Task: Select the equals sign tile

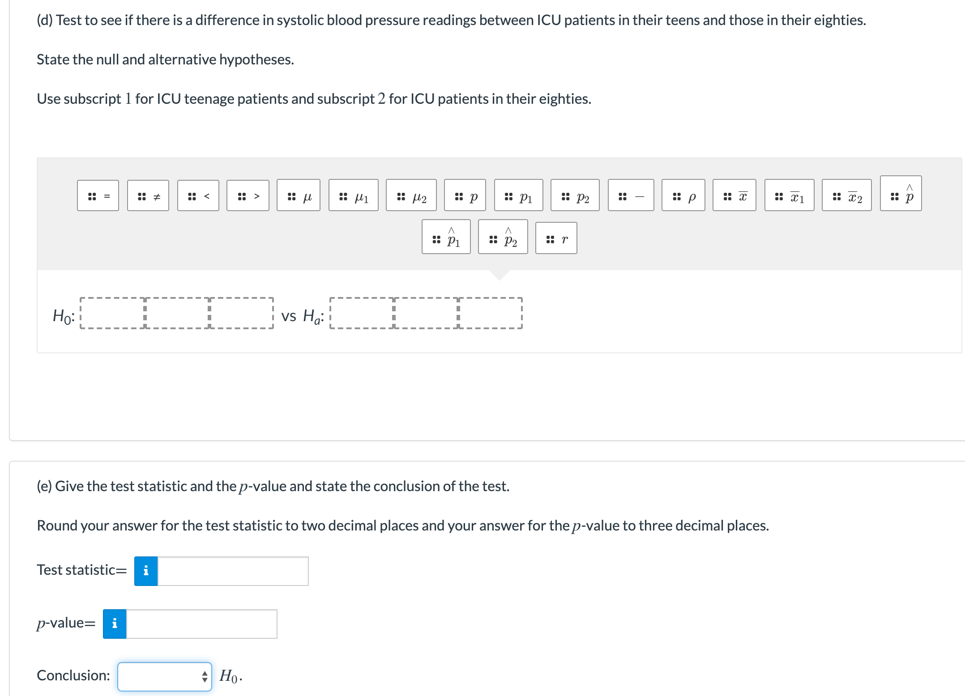Action: tap(98, 195)
